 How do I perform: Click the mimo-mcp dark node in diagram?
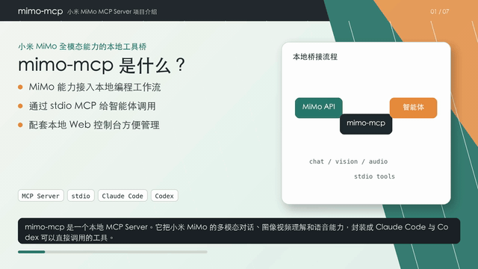[x=366, y=124]
